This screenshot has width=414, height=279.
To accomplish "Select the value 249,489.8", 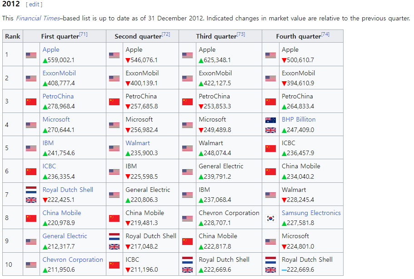I will click(x=218, y=130).
